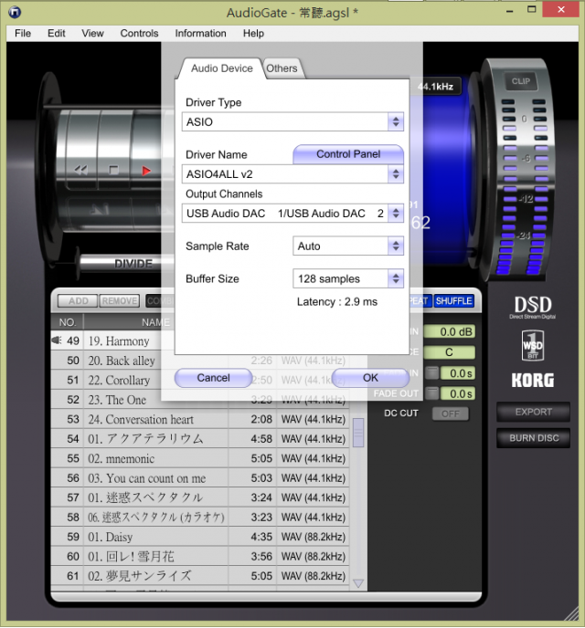Click the FADE OUT 0.0 s value

pyautogui.click(x=458, y=393)
